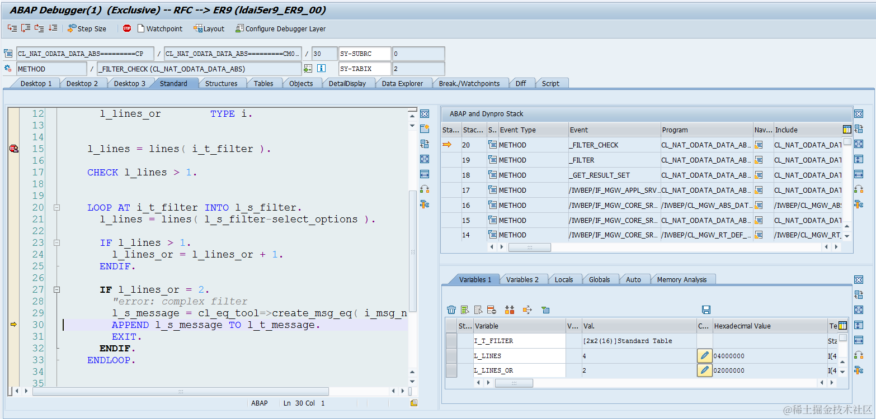Open Configure Debugger Layer
The image size is (876, 419).
280,28
